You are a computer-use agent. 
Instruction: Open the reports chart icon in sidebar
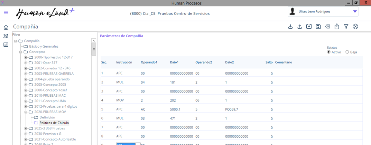pyautogui.click(x=6, y=45)
